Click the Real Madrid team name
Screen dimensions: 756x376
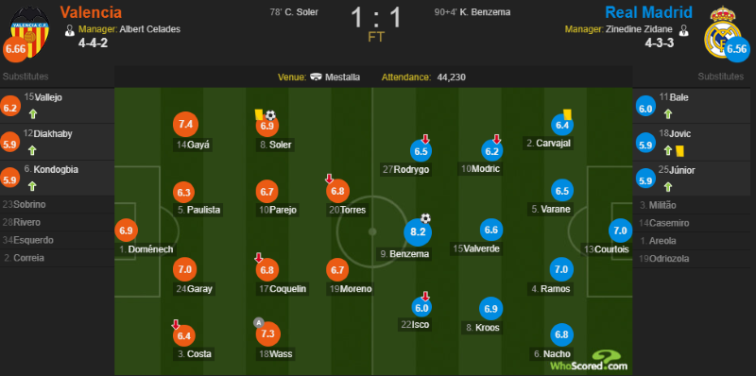pyautogui.click(x=649, y=12)
